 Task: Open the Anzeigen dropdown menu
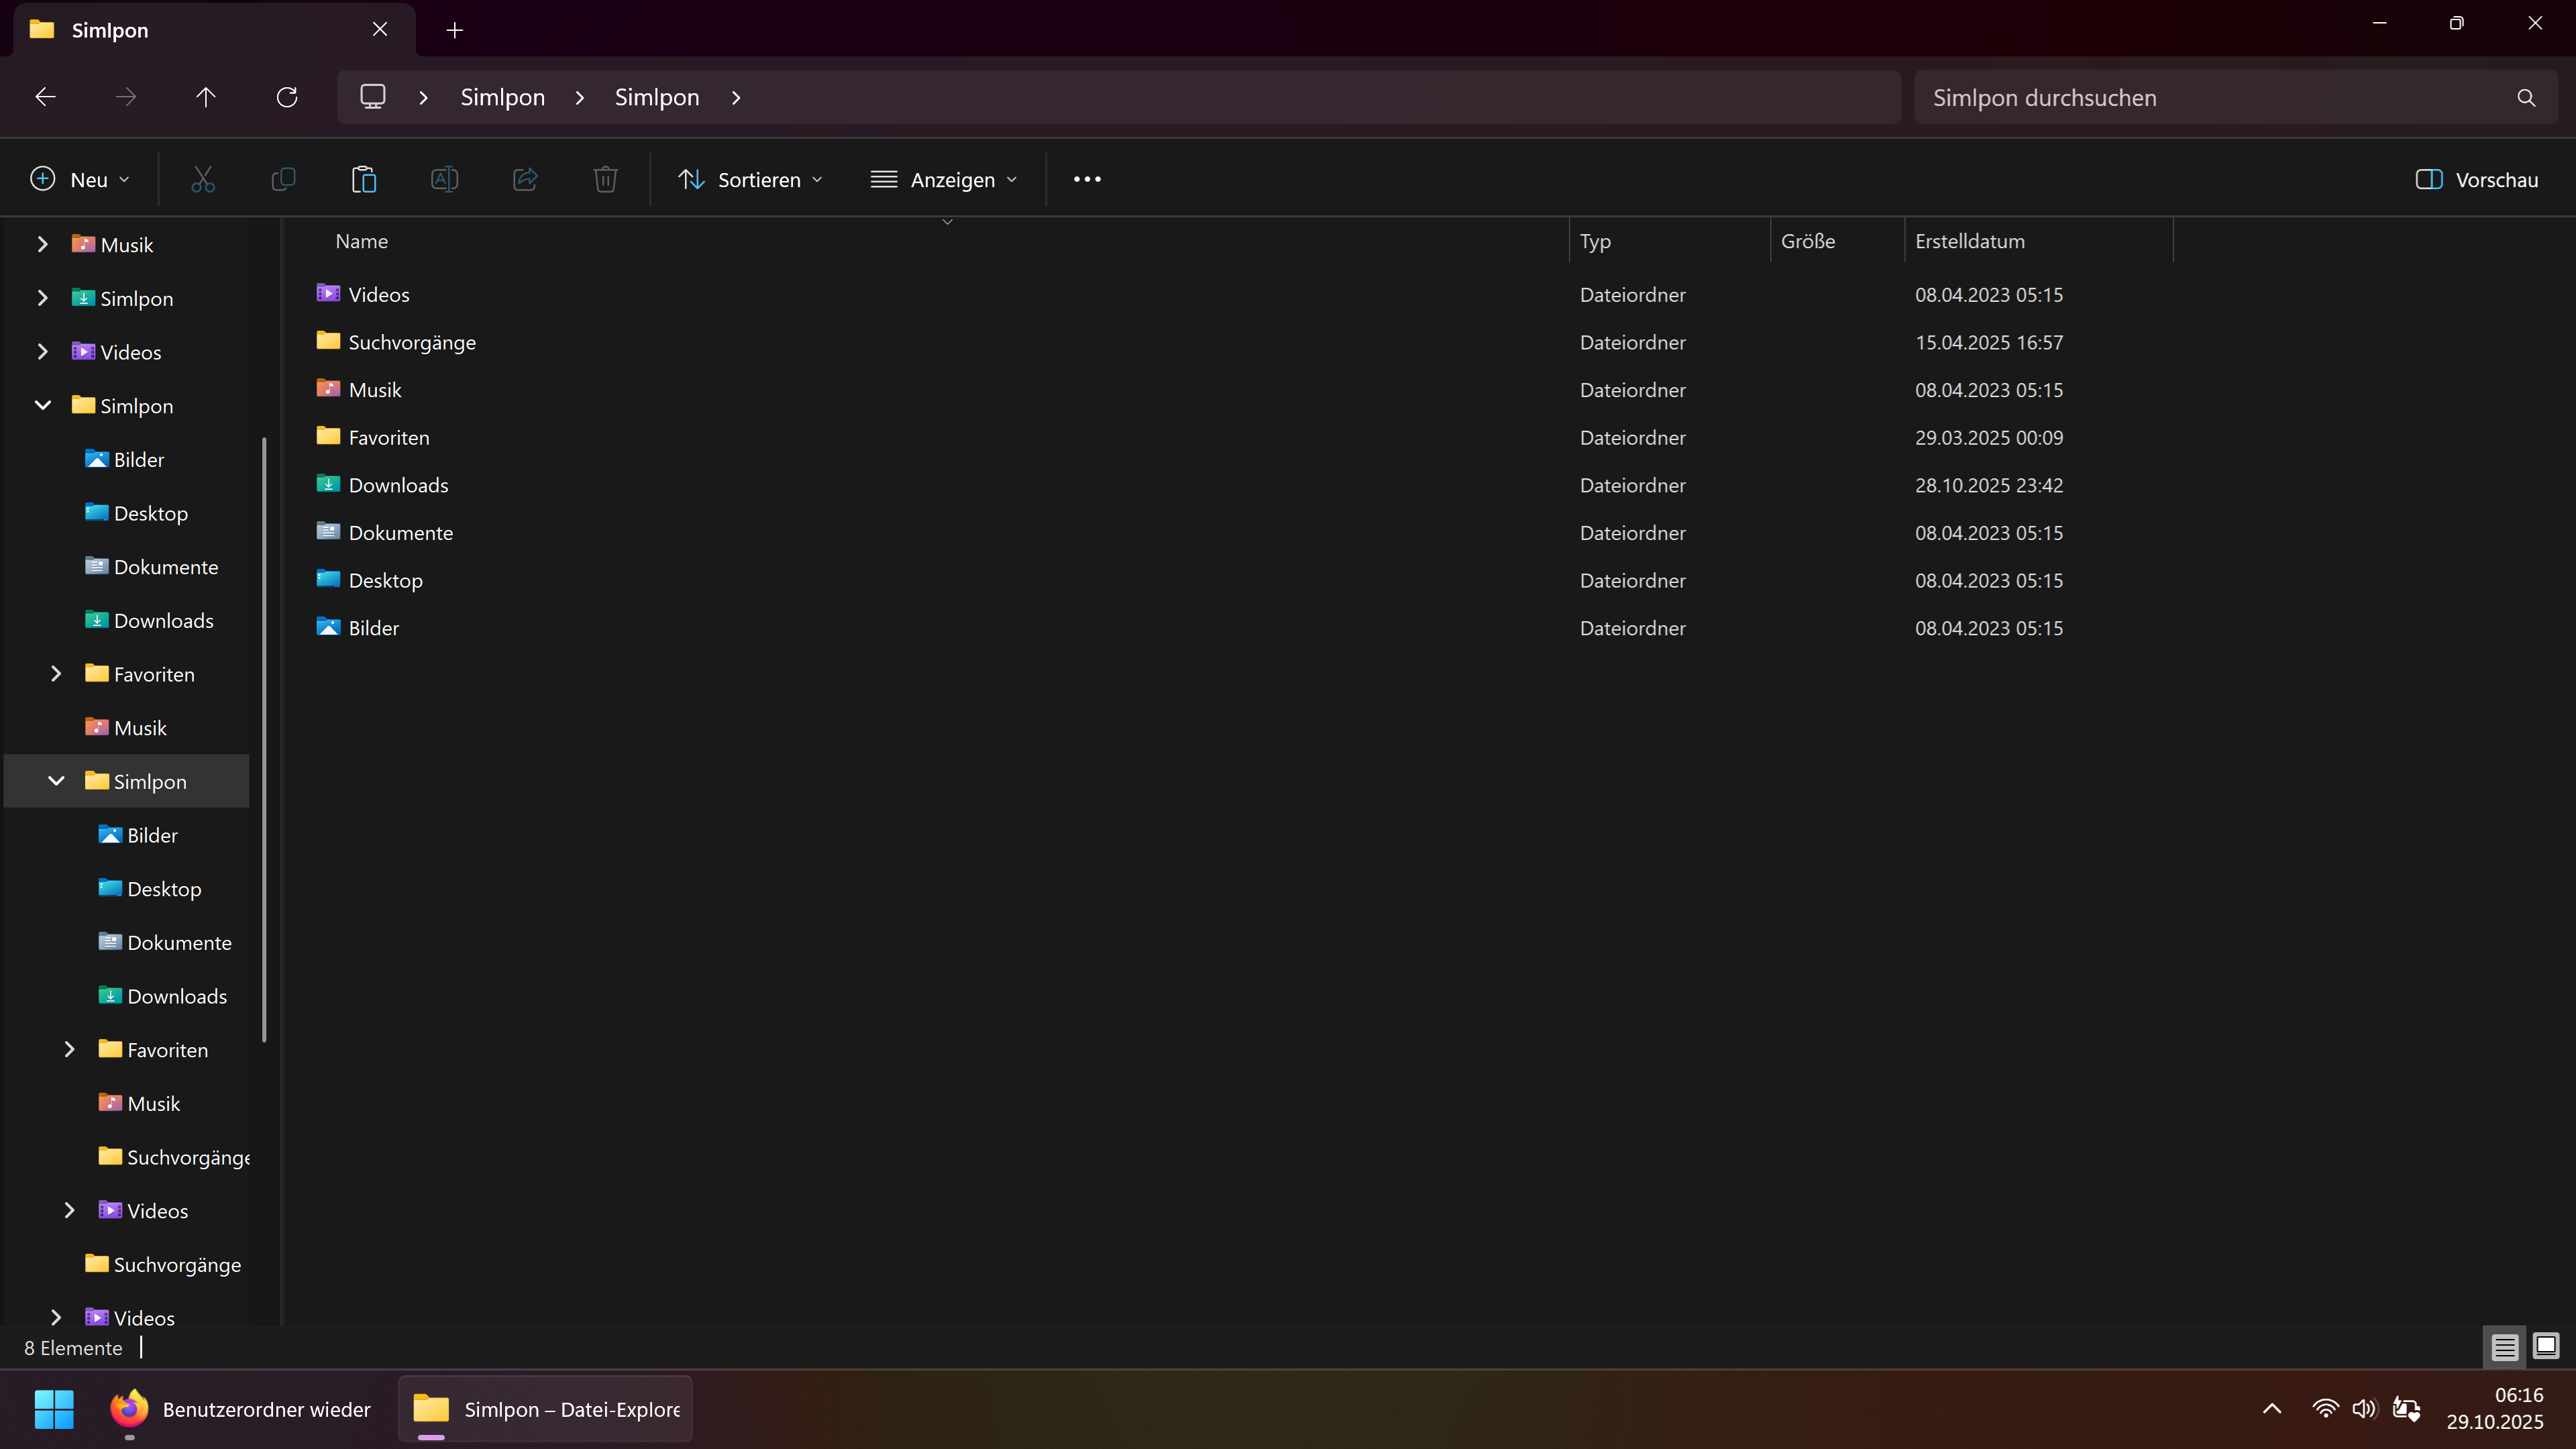pos(944,180)
